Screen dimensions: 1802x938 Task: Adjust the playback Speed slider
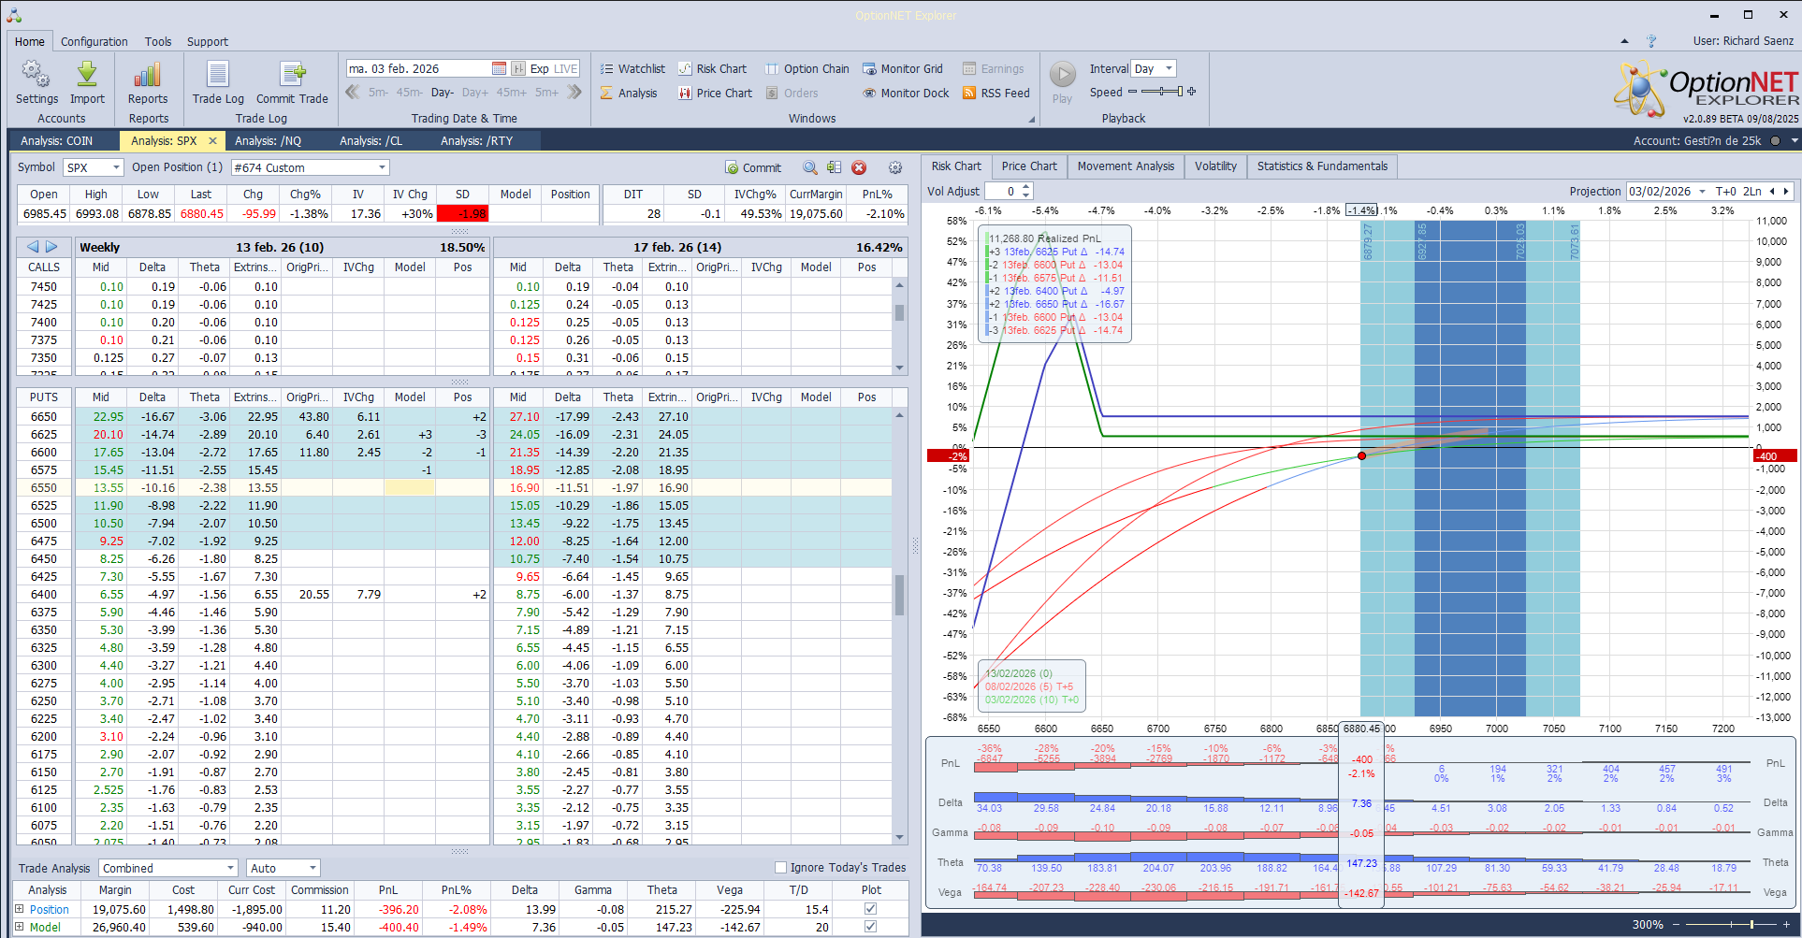pos(1162,92)
